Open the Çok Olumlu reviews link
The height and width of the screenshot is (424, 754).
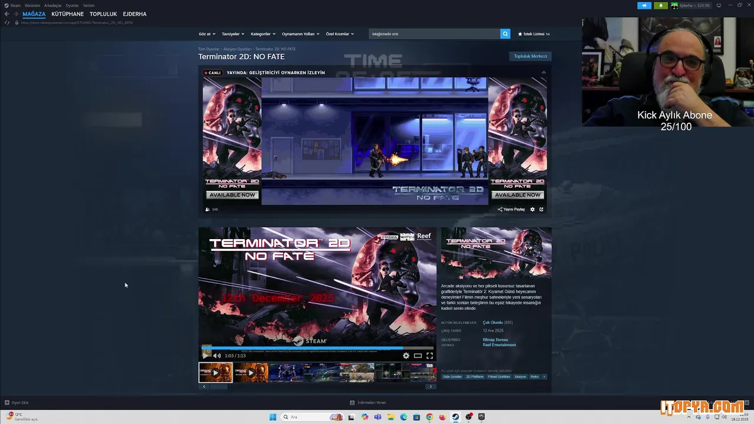(x=492, y=323)
